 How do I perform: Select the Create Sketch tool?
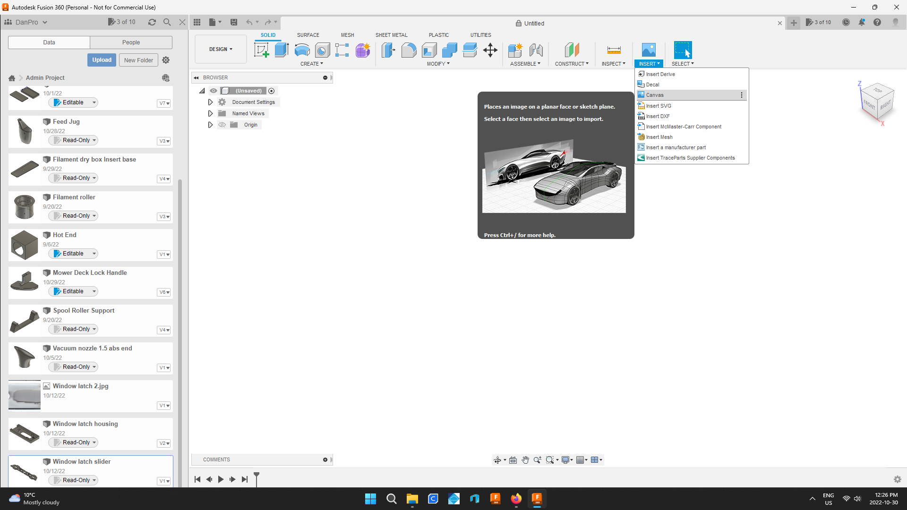(x=261, y=50)
